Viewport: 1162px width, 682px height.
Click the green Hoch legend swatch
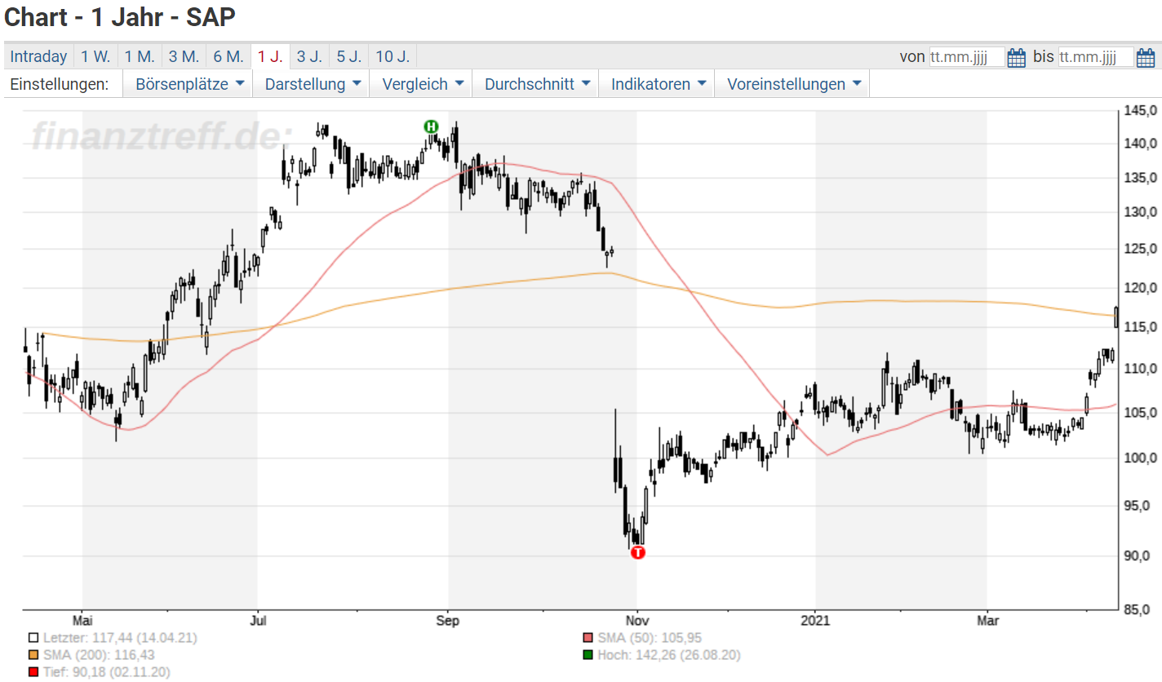[588, 655]
